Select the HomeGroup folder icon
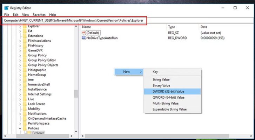 pos(25,75)
